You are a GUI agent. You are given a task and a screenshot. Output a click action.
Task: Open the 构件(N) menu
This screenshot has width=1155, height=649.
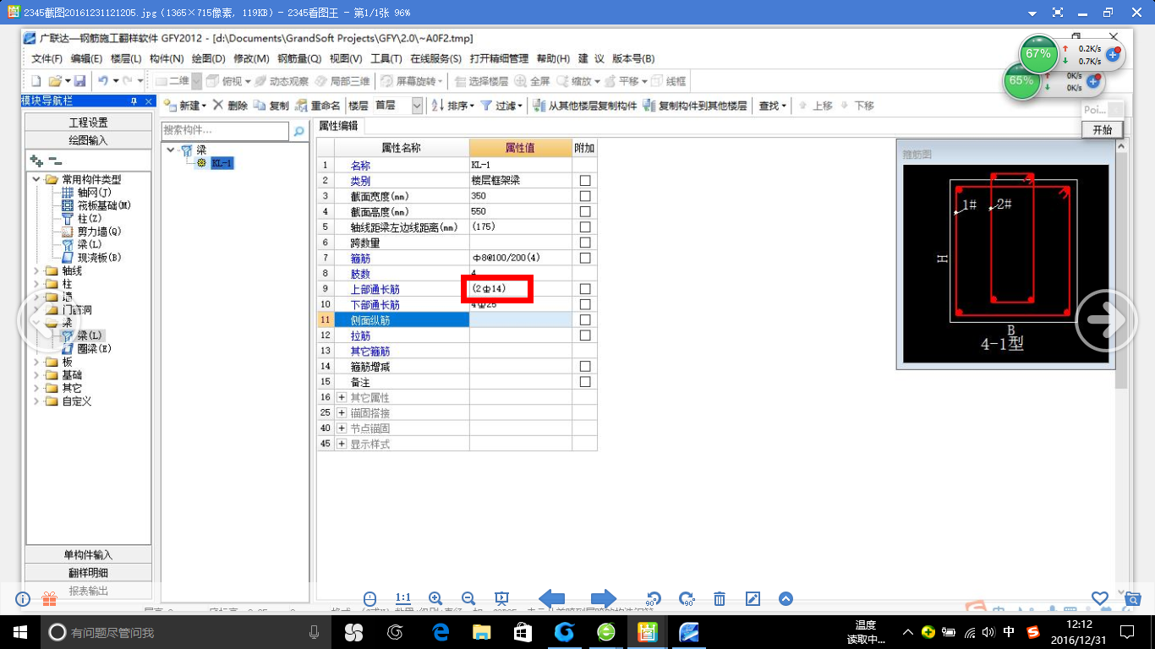point(167,58)
